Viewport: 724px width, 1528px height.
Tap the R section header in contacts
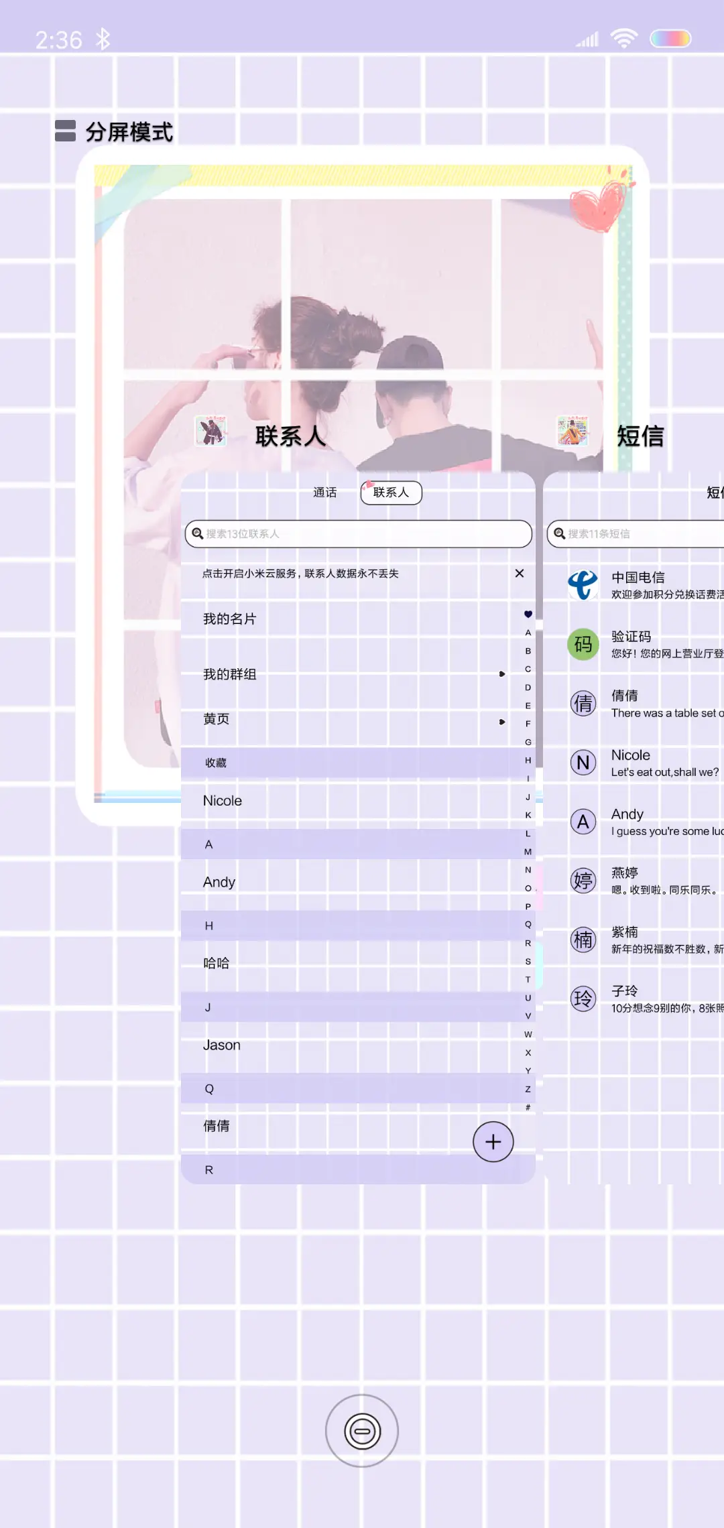click(358, 1169)
